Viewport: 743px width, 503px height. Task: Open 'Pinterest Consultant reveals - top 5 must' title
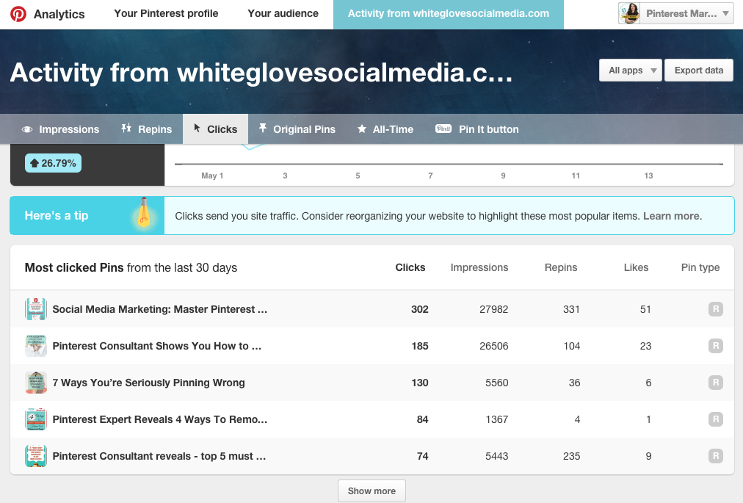[x=159, y=456]
